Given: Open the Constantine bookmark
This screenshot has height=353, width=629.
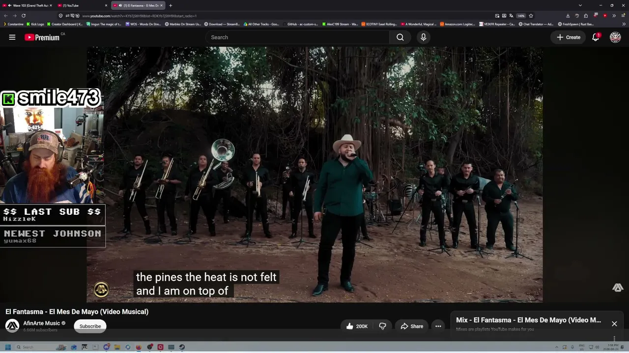Looking at the screenshot, I should point(13,24).
